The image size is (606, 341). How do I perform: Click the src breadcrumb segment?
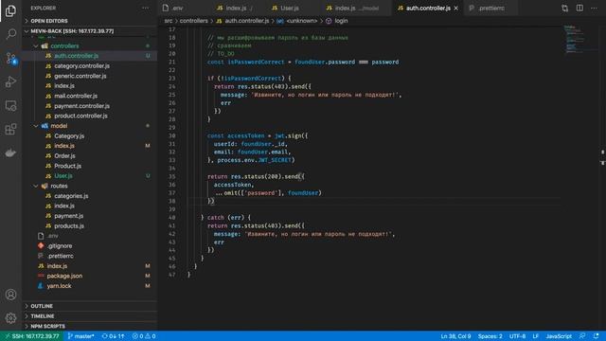tap(169, 21)
